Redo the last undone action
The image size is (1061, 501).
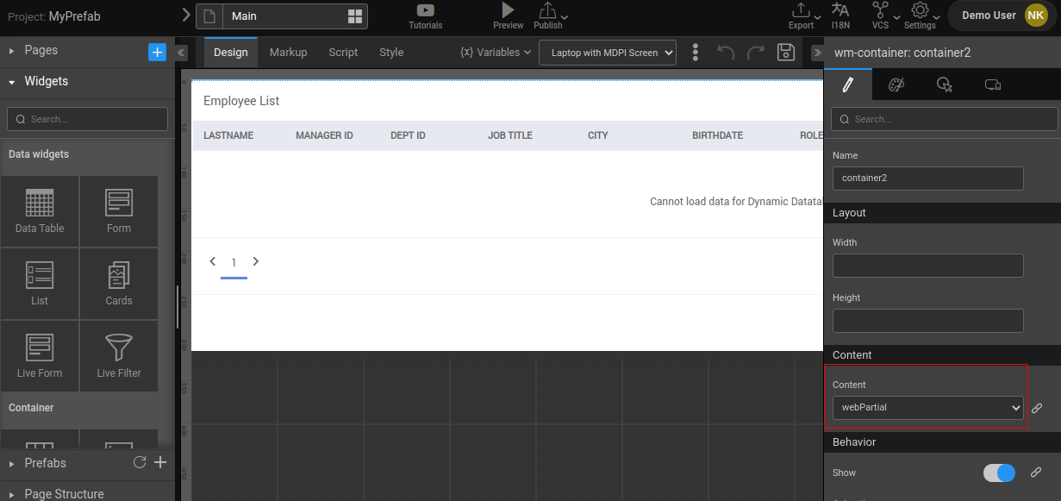(x=755, y=52)
